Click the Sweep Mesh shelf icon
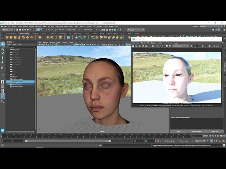 (x=52, y=37)
